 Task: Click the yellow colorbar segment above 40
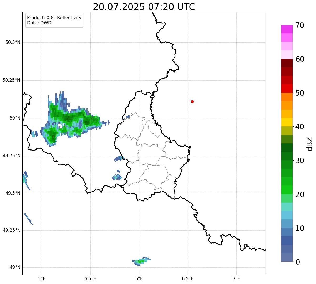(x=287, y=122)
